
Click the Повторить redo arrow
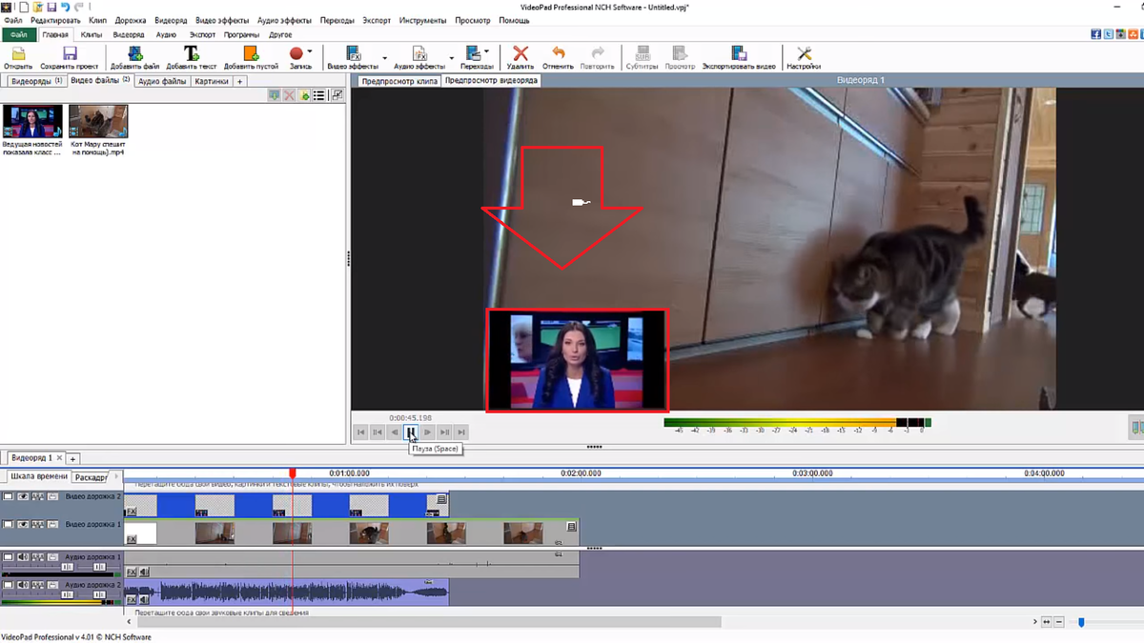pos(598,54)
